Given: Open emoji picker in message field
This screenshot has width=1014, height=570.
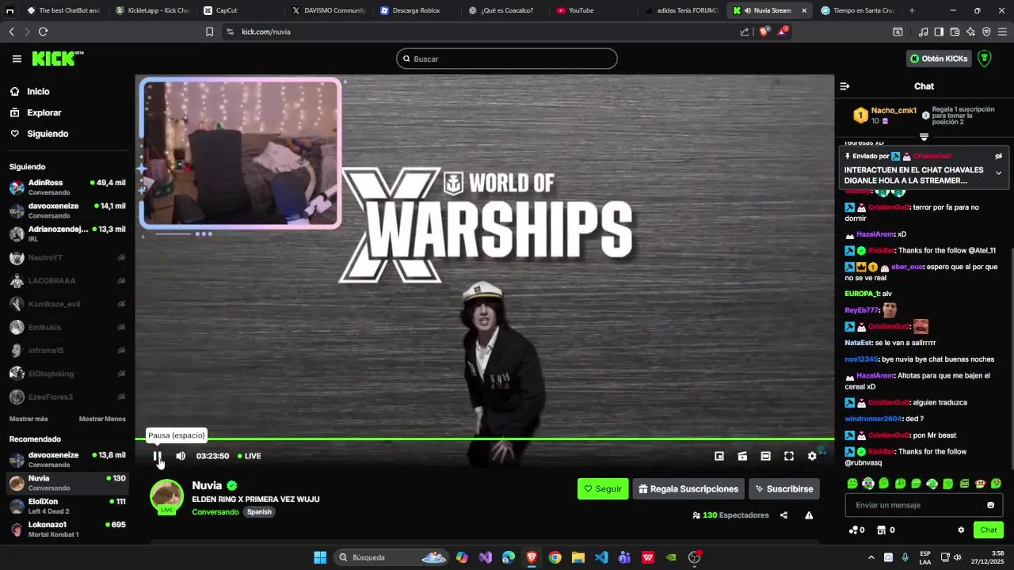Looking at the screenshot, I should pos(990,505).
